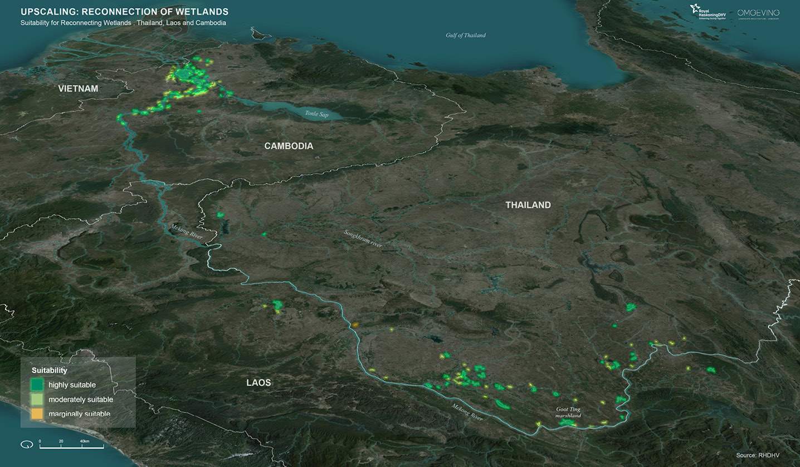Click the highly suitable green swatch
This screenshot has width=800, height=467.
tap(37, 385)
